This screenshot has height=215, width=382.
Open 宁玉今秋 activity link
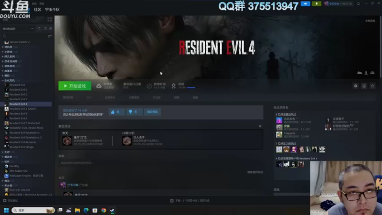click(73, 185)
